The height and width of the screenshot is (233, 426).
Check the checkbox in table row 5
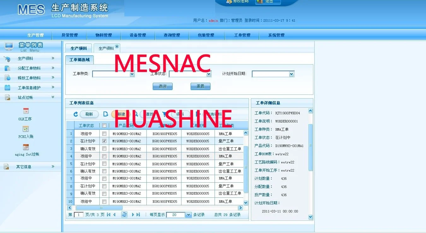(104, 164)
